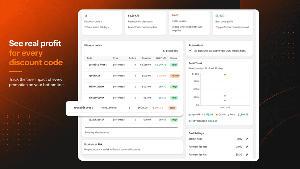Click the $178.04 net profit cell
The image size is (300, 169).
[162, 76]
